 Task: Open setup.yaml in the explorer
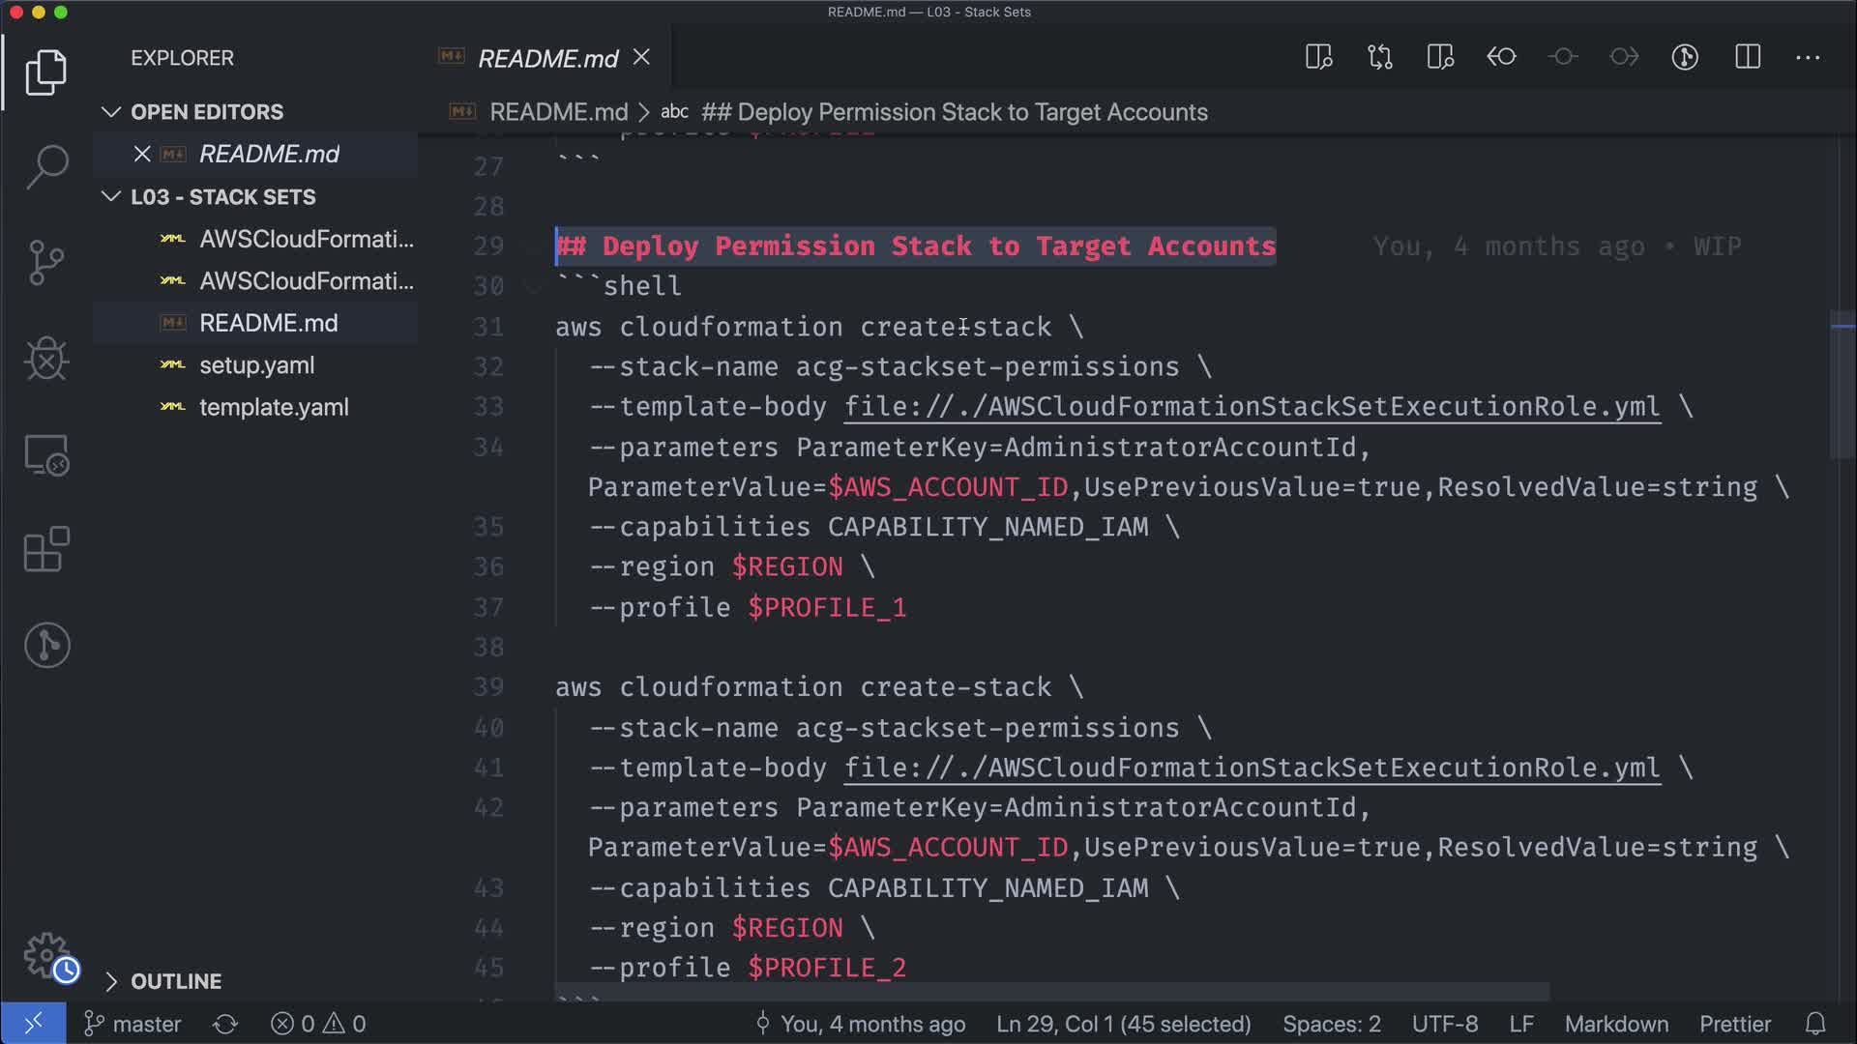coord(256,365)
